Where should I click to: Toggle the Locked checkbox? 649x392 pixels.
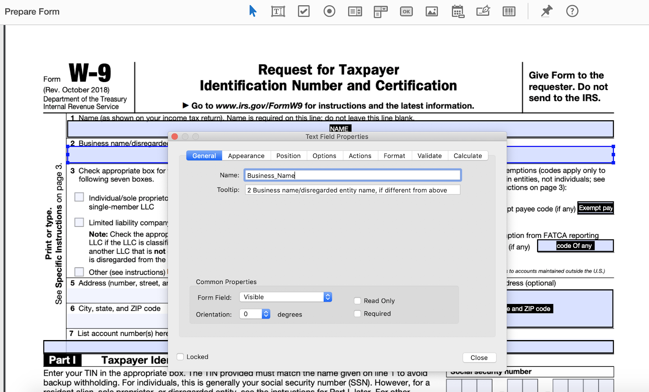(x=180, y=357)
